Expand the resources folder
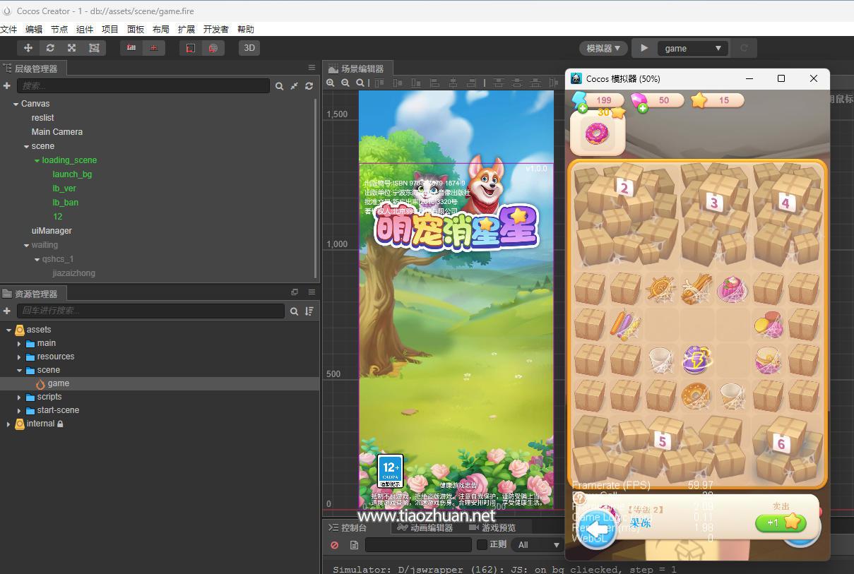The width and height of the screenshot is (854, 574). coord(19,357)
